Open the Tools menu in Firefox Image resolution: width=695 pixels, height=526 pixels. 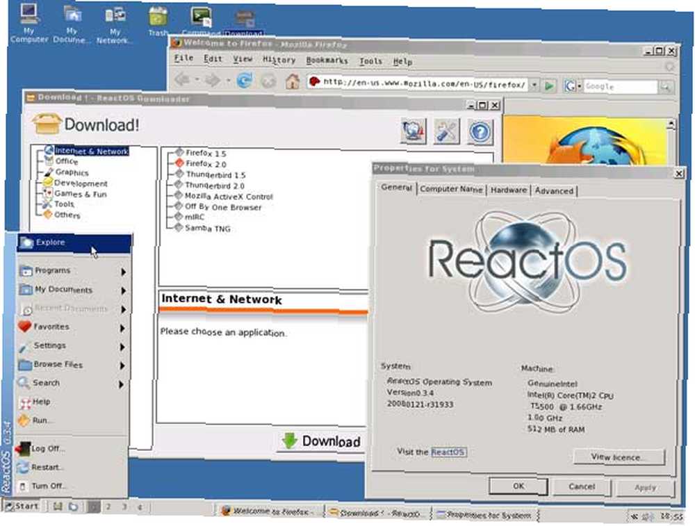point(370,61)
